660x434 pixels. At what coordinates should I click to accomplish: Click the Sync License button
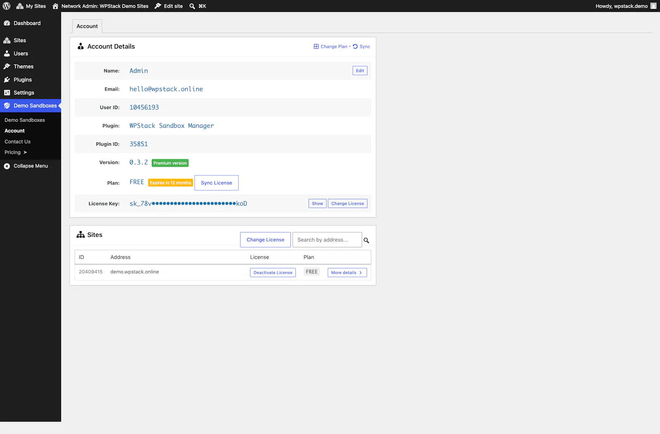click(217, 183)
